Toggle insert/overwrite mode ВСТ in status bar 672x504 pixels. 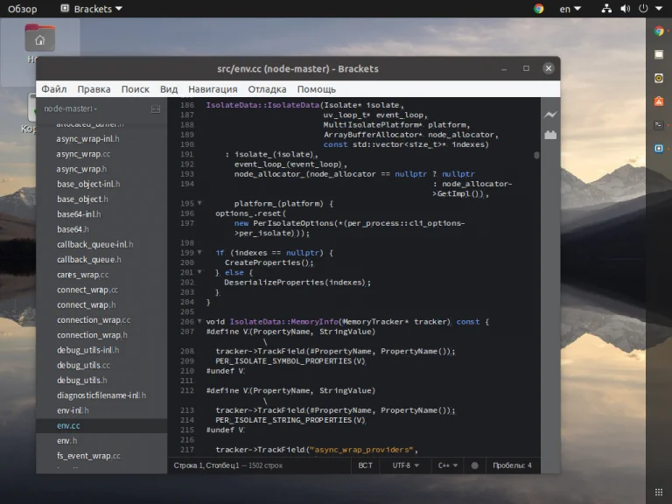365,465
